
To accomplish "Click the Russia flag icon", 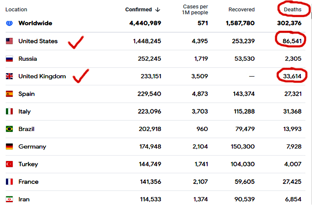I will click(x=9, y=59).
